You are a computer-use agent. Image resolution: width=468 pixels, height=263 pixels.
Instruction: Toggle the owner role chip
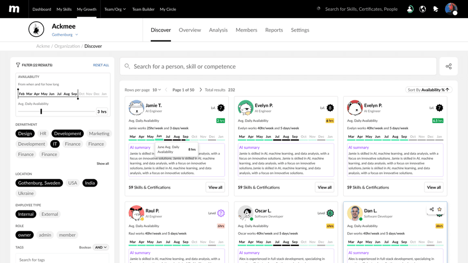pos(24,235)
